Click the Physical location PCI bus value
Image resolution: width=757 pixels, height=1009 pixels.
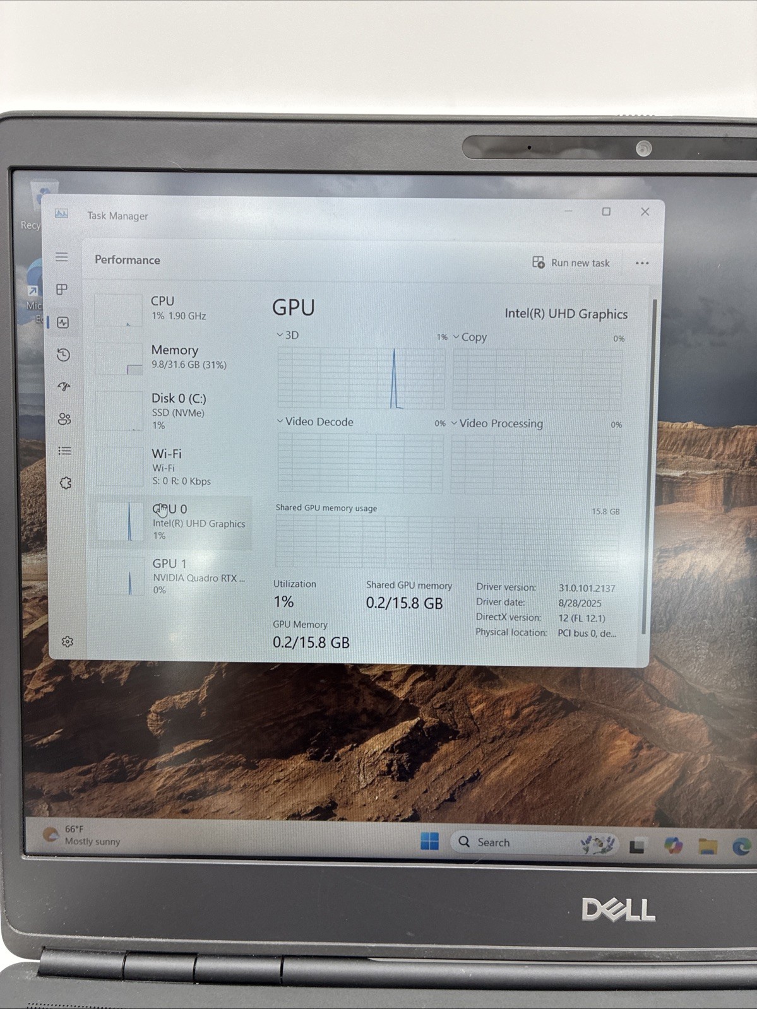pos(587,633)
